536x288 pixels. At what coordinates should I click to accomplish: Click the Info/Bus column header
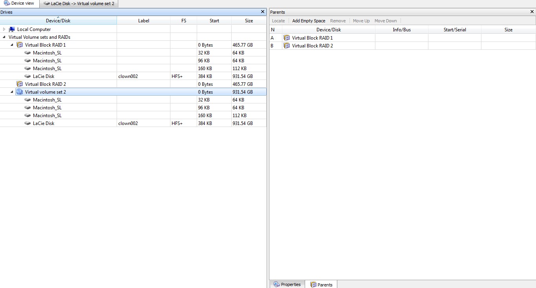pyautogui.click(x=402, y=30)
